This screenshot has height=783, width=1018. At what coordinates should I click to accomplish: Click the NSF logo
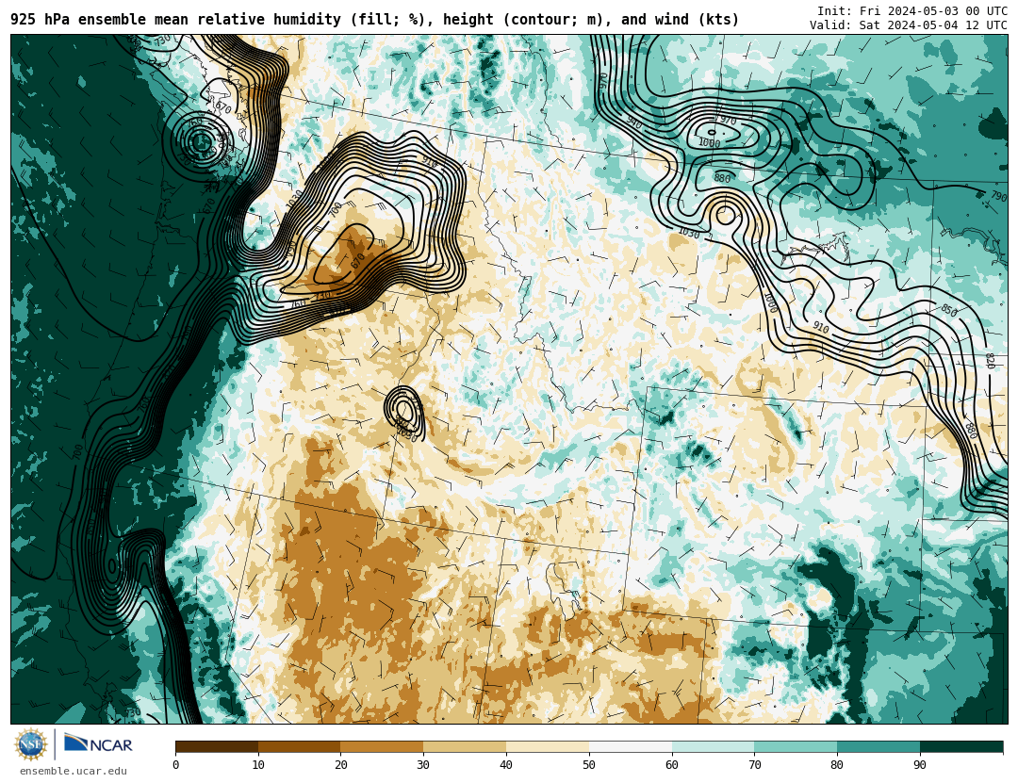[x=31, y=744]
